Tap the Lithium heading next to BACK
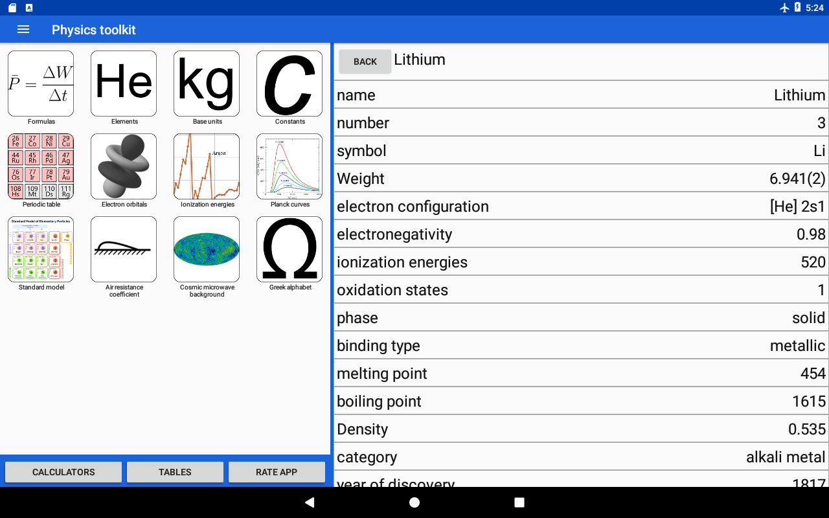 click(x=420, y=60)
